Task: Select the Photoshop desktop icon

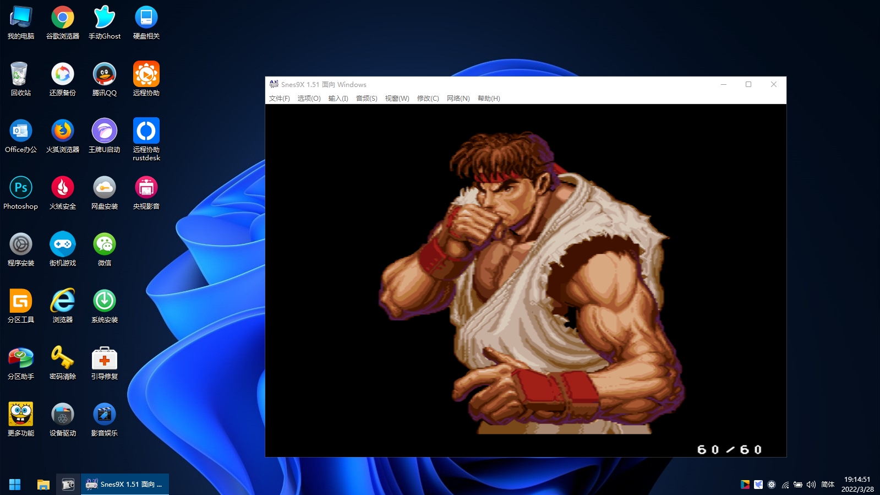Action: click(x=21, y=193)
